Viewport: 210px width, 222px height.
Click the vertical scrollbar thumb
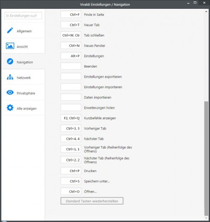[x=206, y=159]
